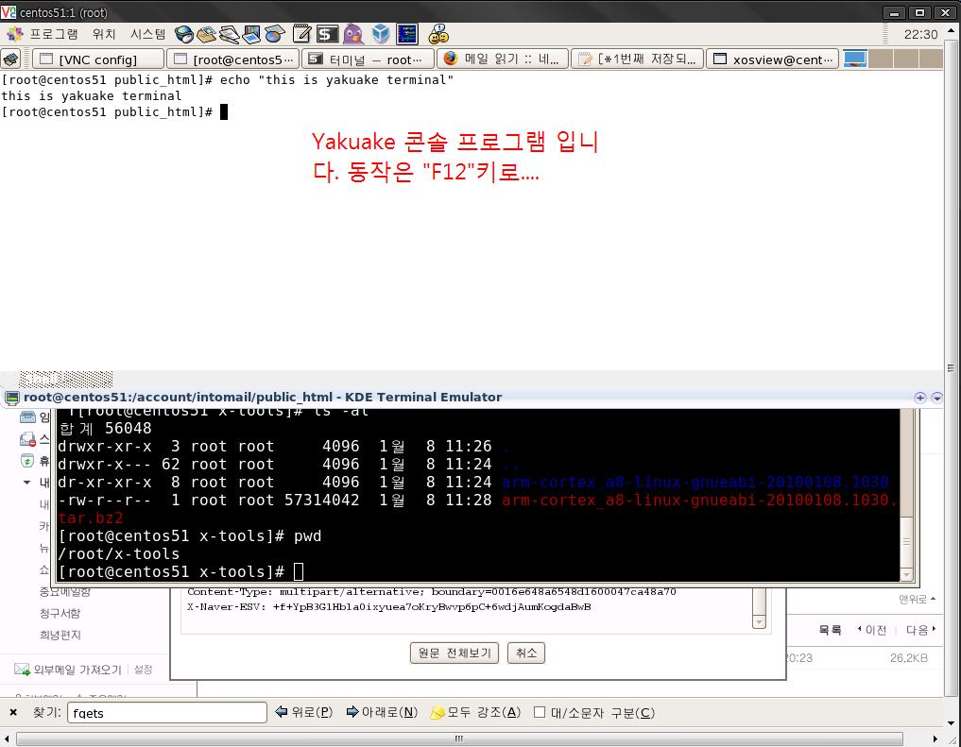Launch the purple Pidgin messenger icon
The height and width of the screenshot is (747, 961).
(x=353, y=34)
